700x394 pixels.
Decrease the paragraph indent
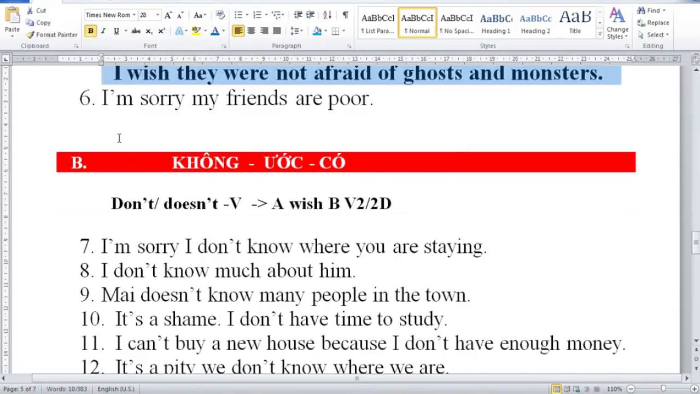coord(297,15)
